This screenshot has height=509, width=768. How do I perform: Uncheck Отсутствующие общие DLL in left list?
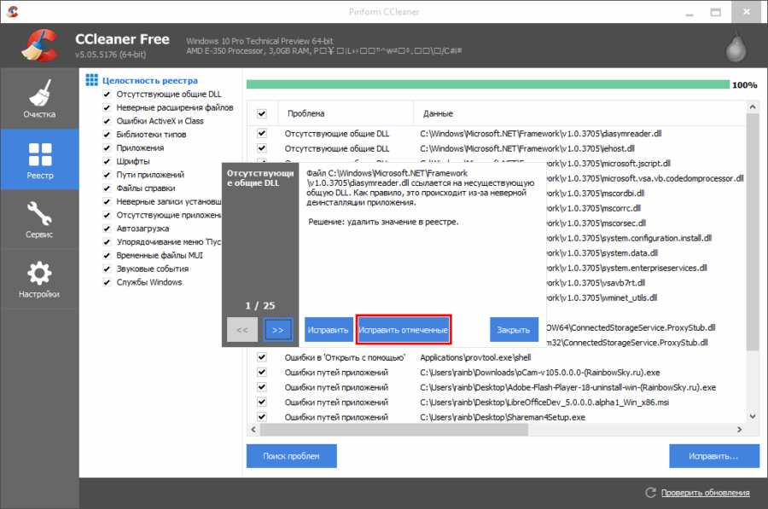point(107,94)
